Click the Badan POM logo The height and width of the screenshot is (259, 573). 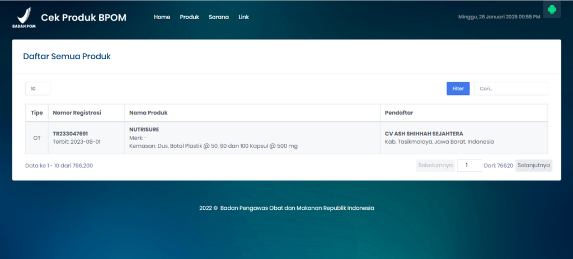[24, 17]
